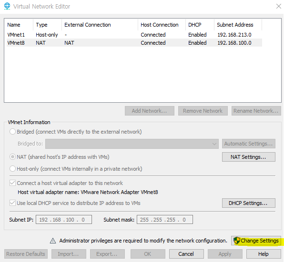
Task: Click the warning triangle icon
Action: click(53, 241)
